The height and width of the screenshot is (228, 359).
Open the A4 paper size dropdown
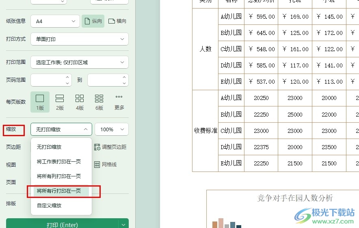(x=55, y=21)
